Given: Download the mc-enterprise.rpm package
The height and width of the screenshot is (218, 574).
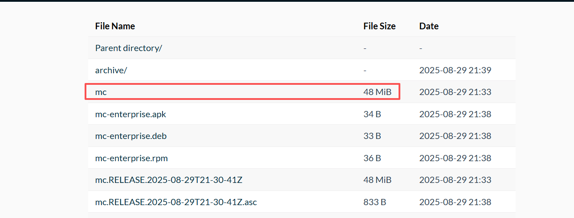Looking at the screenshot, I should [131, 158].
